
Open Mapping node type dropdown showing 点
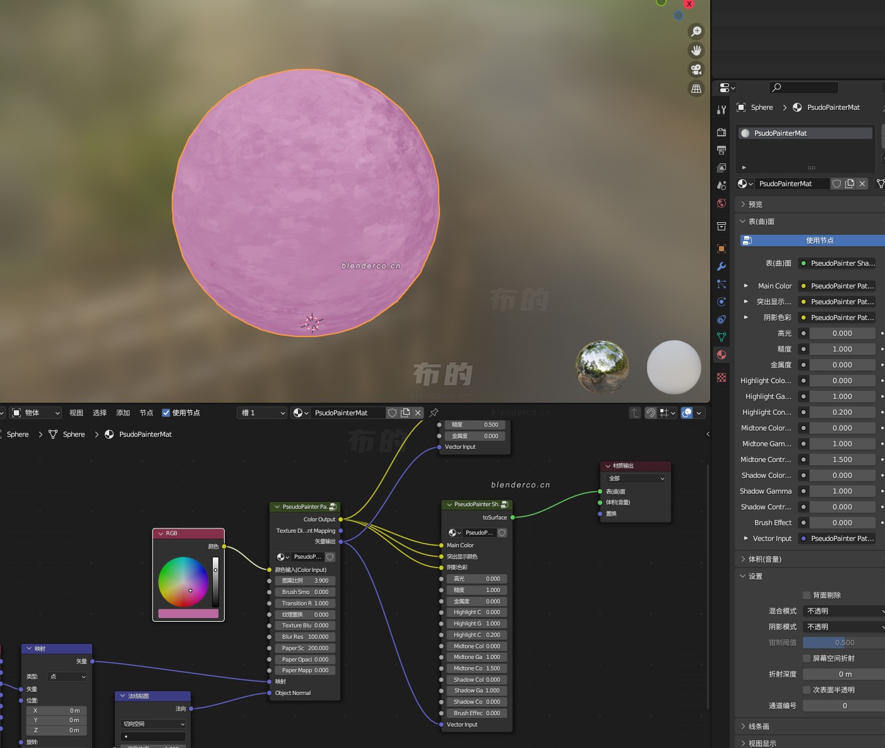pyautogui.click(x=67, y=677)
